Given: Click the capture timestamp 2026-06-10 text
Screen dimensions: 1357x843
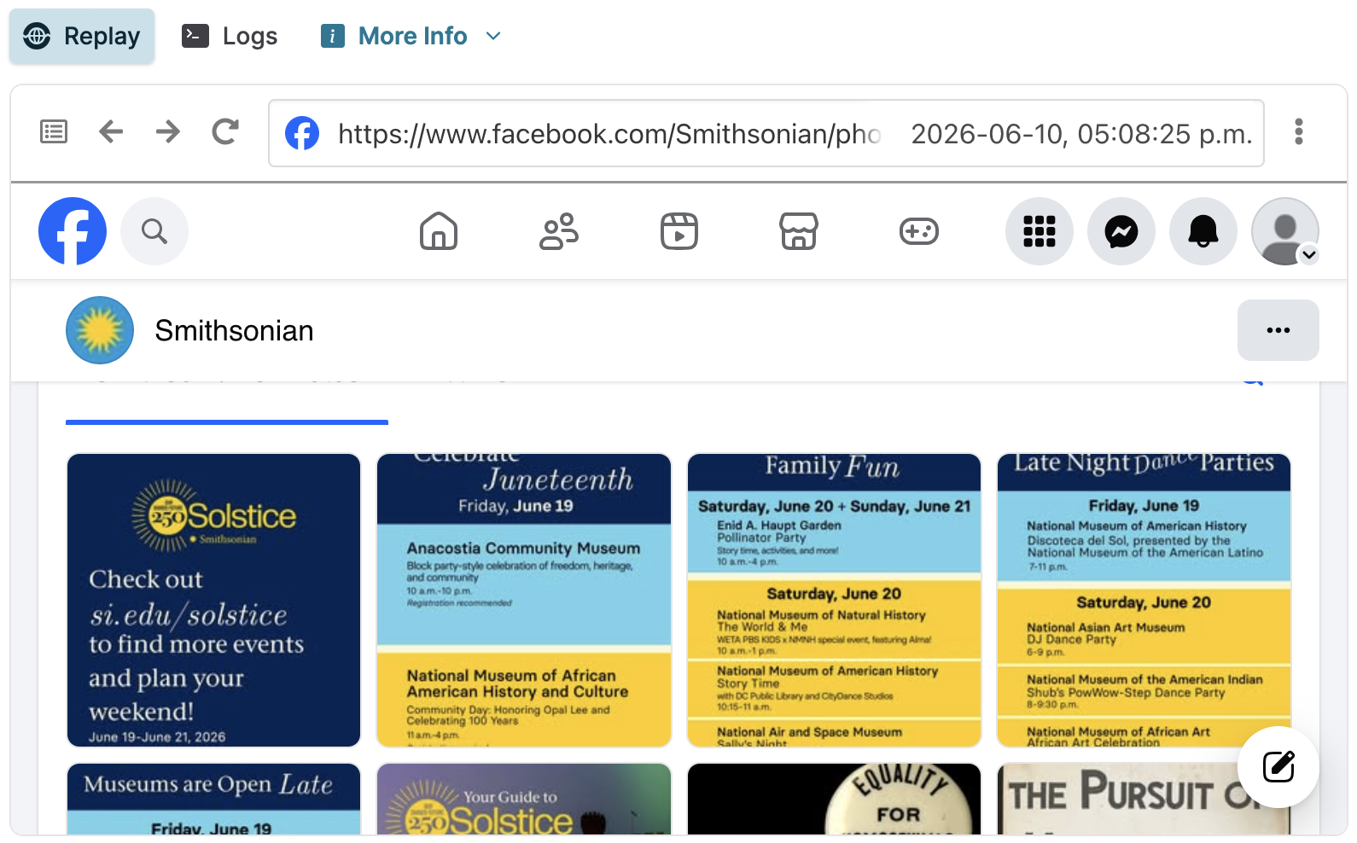Looking at the screenshot, I should point(1081,134).
